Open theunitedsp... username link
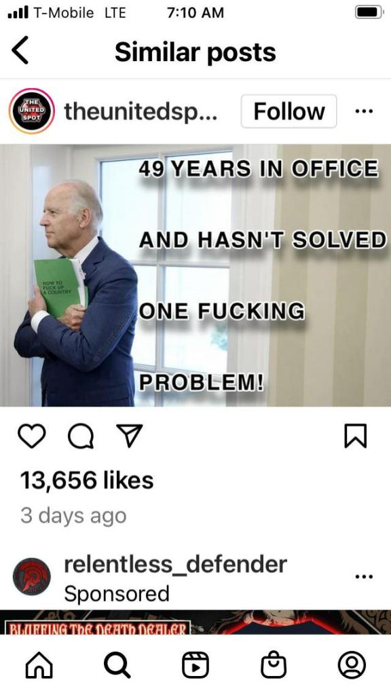Screen dimensions: 391x695 click(x=141, y=111)
